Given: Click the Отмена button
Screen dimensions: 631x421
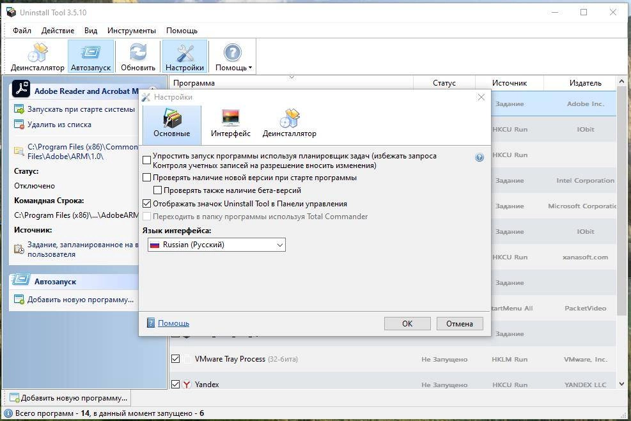Looking at the screenshot, I should point(460,324).
